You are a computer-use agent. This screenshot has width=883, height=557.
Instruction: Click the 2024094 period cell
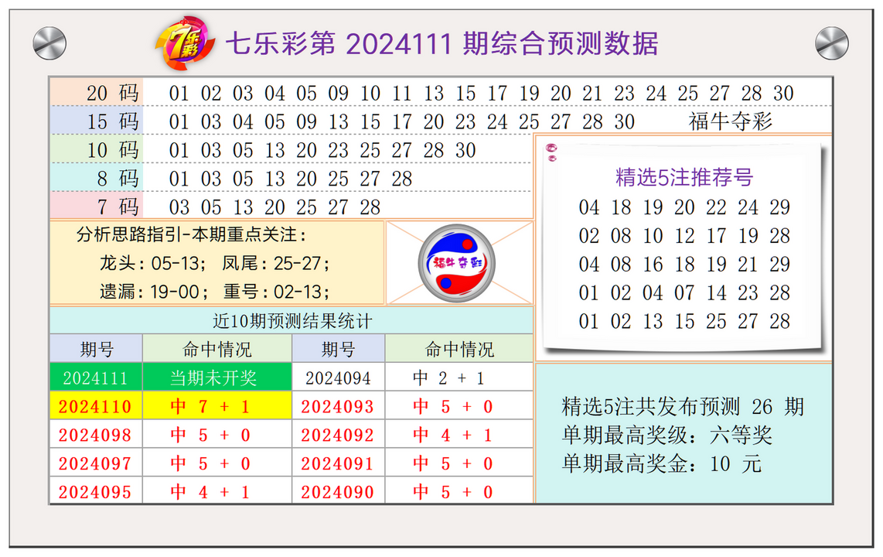339,378
